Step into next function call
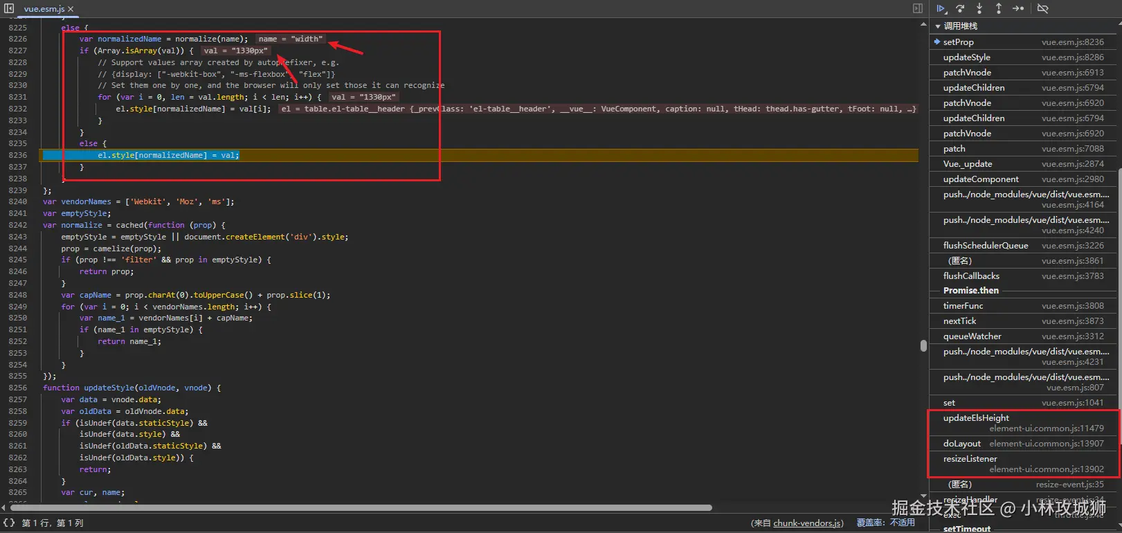This screenshot has width=1122, height=533. 979,8
